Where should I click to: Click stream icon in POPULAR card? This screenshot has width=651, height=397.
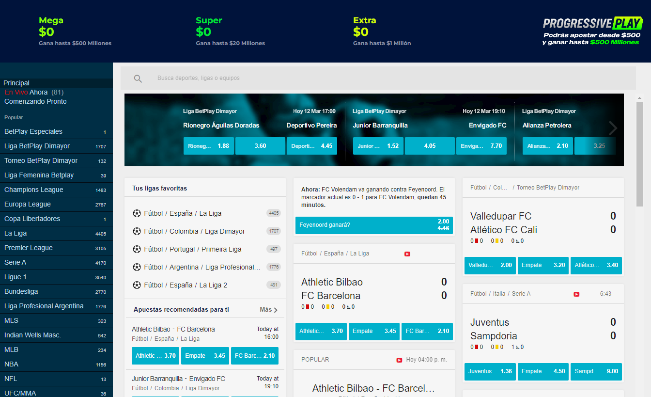tap(400, 360)
